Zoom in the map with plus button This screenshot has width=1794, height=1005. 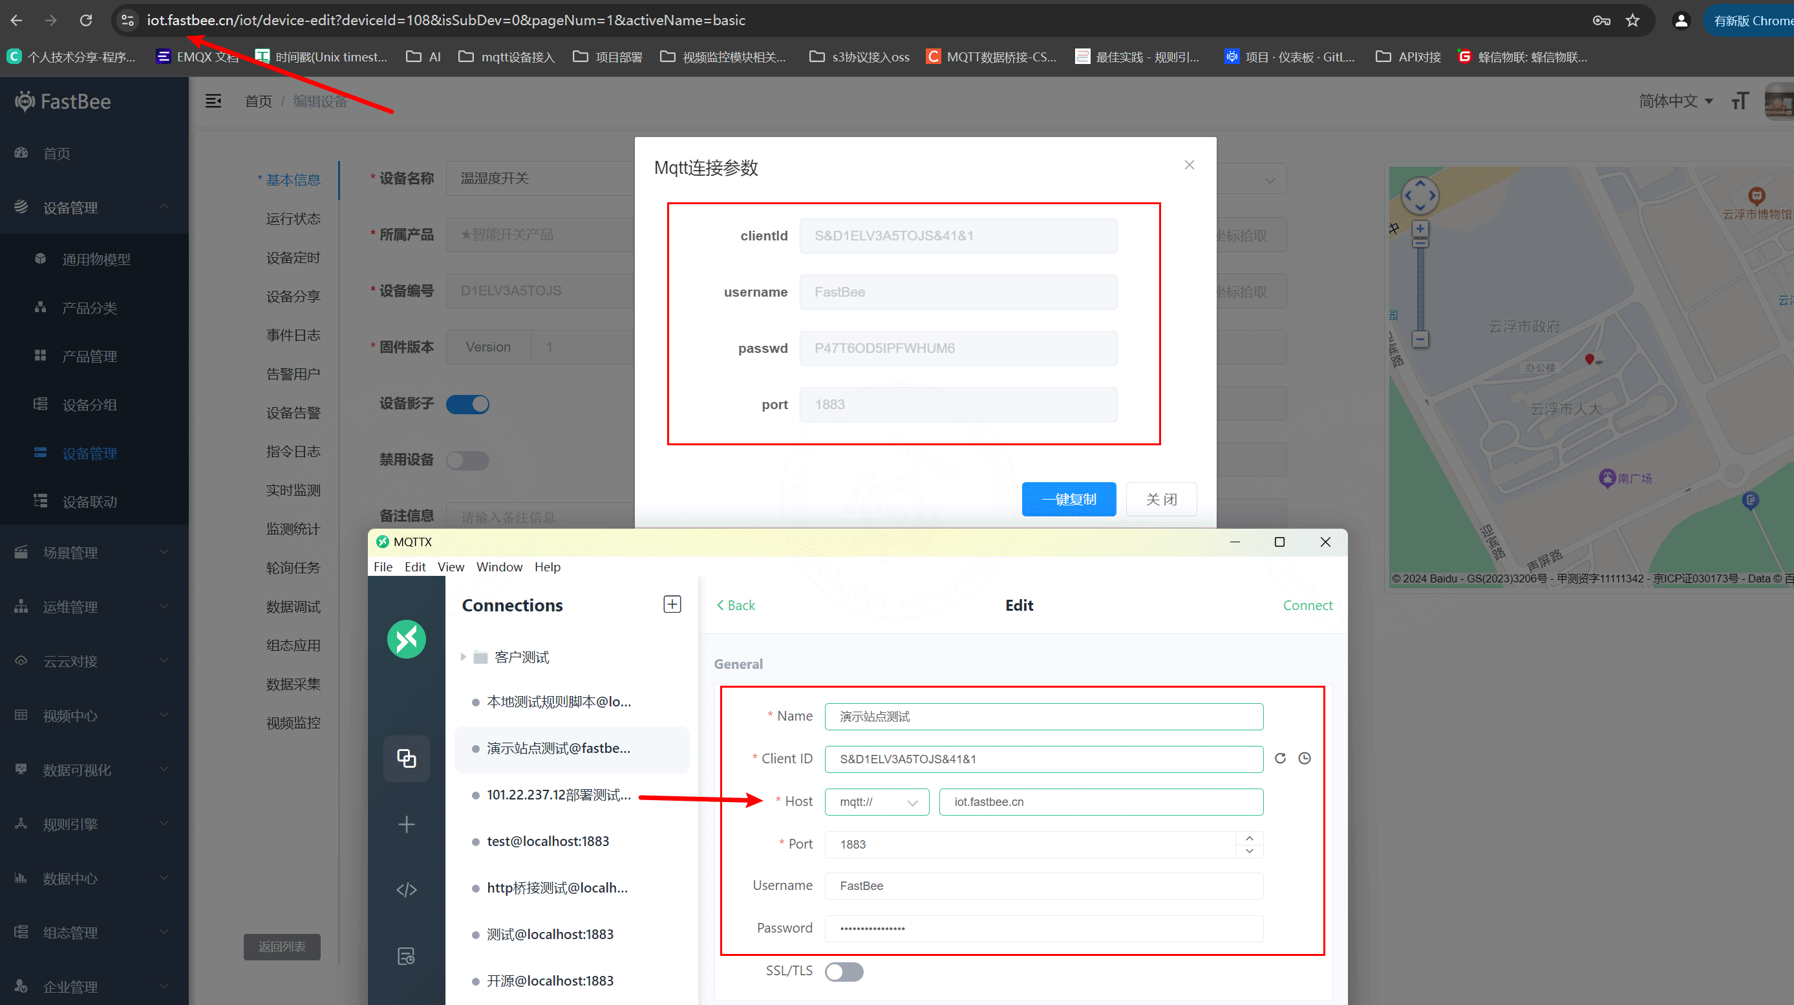tap(1420, 228)
